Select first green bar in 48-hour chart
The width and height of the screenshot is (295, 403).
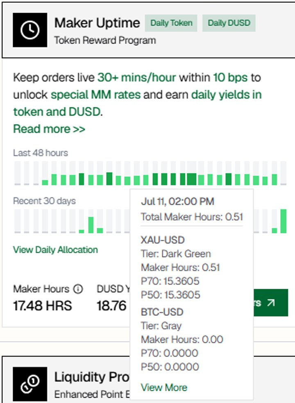(45, 183)
